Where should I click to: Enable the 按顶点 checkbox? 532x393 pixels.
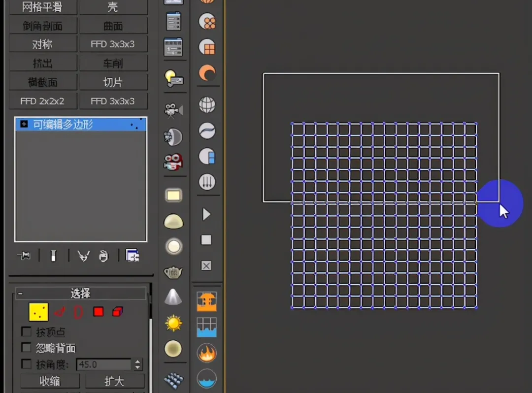[x=27, y=332]
